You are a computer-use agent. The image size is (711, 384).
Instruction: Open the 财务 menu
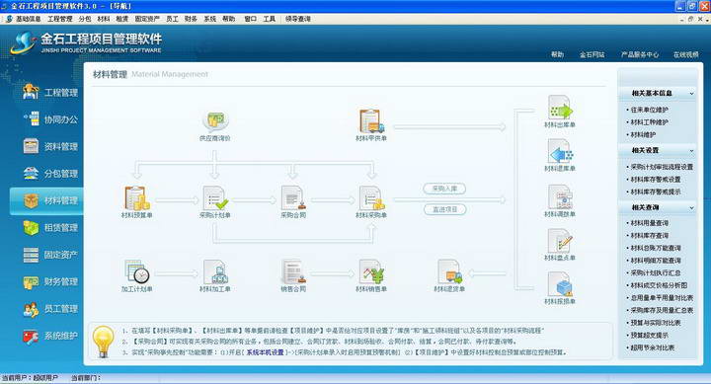(x=191, y=19)
